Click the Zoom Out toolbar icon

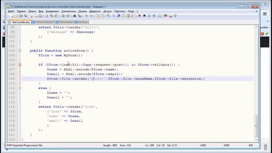click(x=91, y=16)
